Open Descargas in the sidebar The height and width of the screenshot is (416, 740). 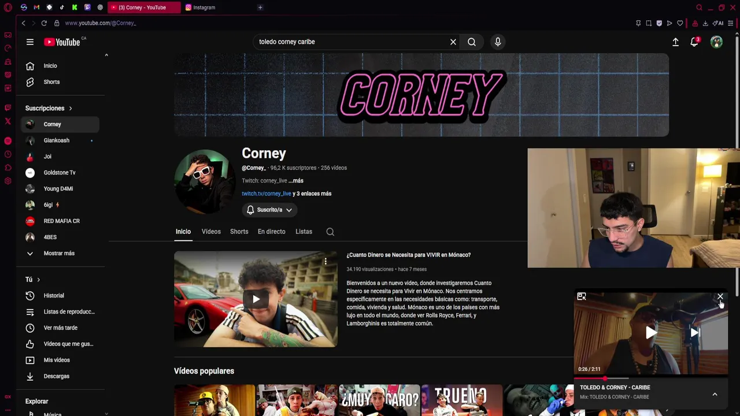[x=60, y=376]
